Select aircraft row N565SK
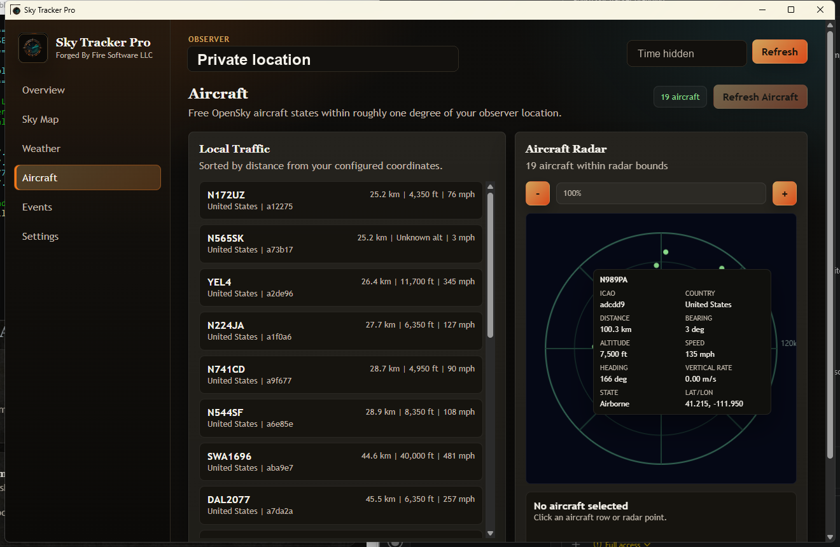 pos(340,244)
